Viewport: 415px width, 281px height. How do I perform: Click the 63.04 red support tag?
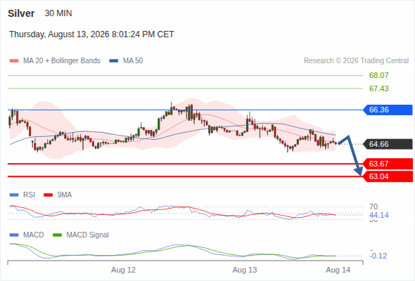[388, 176]
